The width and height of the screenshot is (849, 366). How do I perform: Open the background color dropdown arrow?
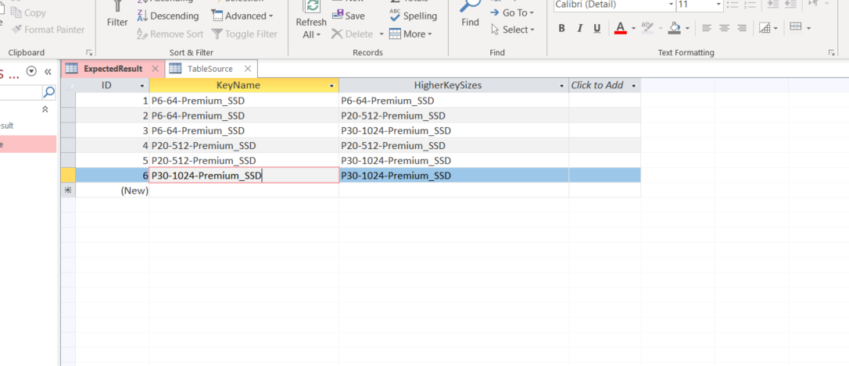click(x=688, y=28)
